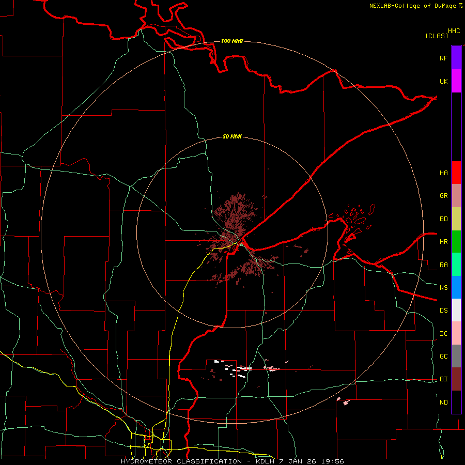This screenshot has width=465, height=465.
Task: Pick the light green RA swatch
Action: (x=456, y=265)
